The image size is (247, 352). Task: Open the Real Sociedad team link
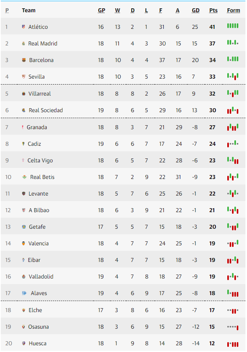[46, 110]
